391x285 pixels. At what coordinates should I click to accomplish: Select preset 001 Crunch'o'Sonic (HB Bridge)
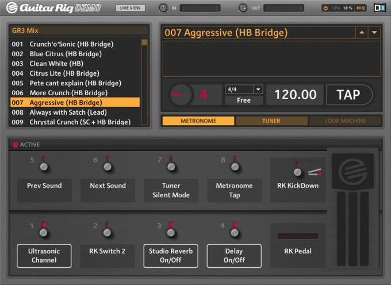point(75,44)
